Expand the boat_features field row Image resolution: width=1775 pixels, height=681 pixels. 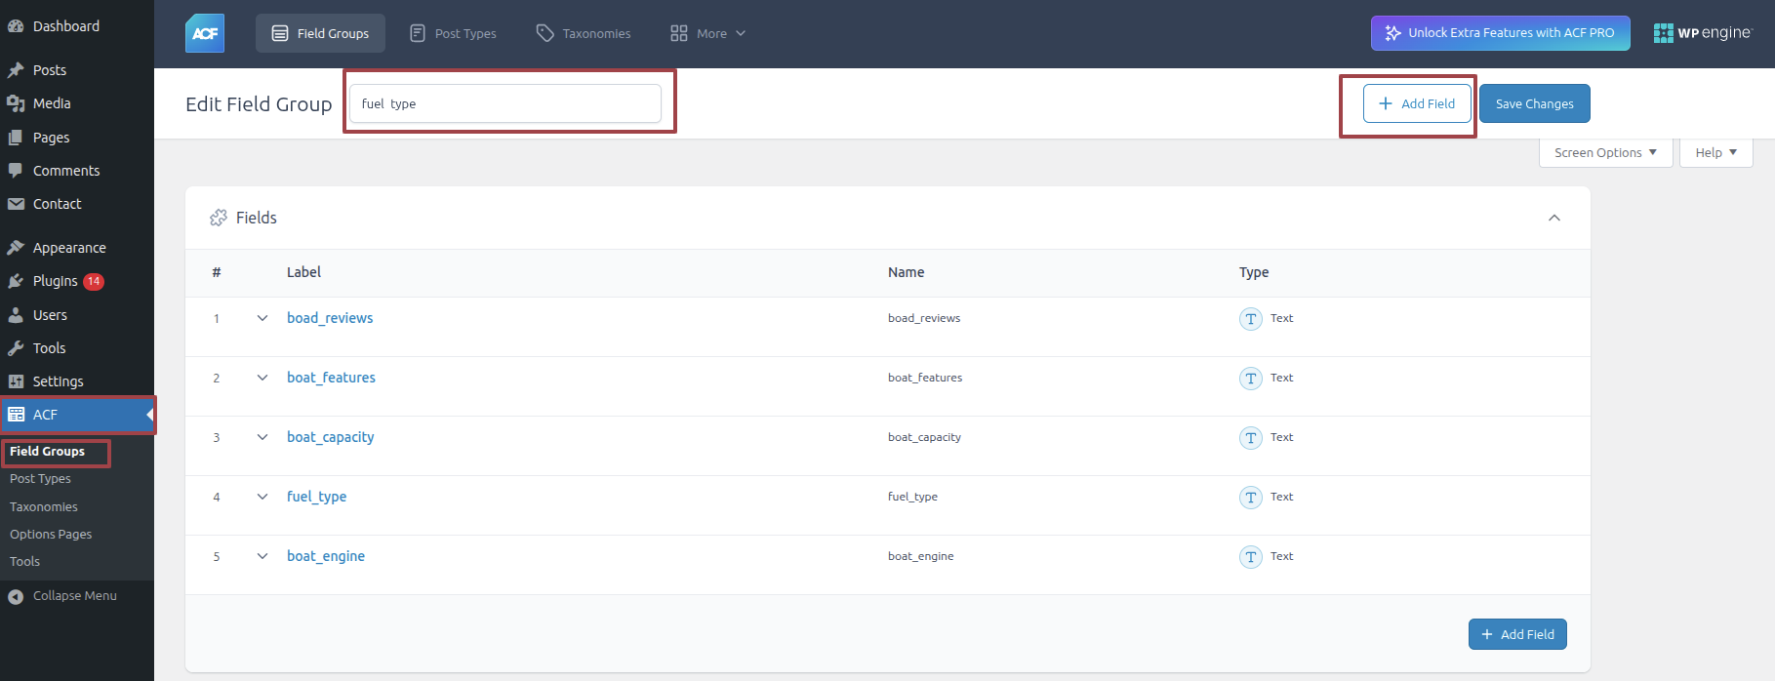click(262, 378)
